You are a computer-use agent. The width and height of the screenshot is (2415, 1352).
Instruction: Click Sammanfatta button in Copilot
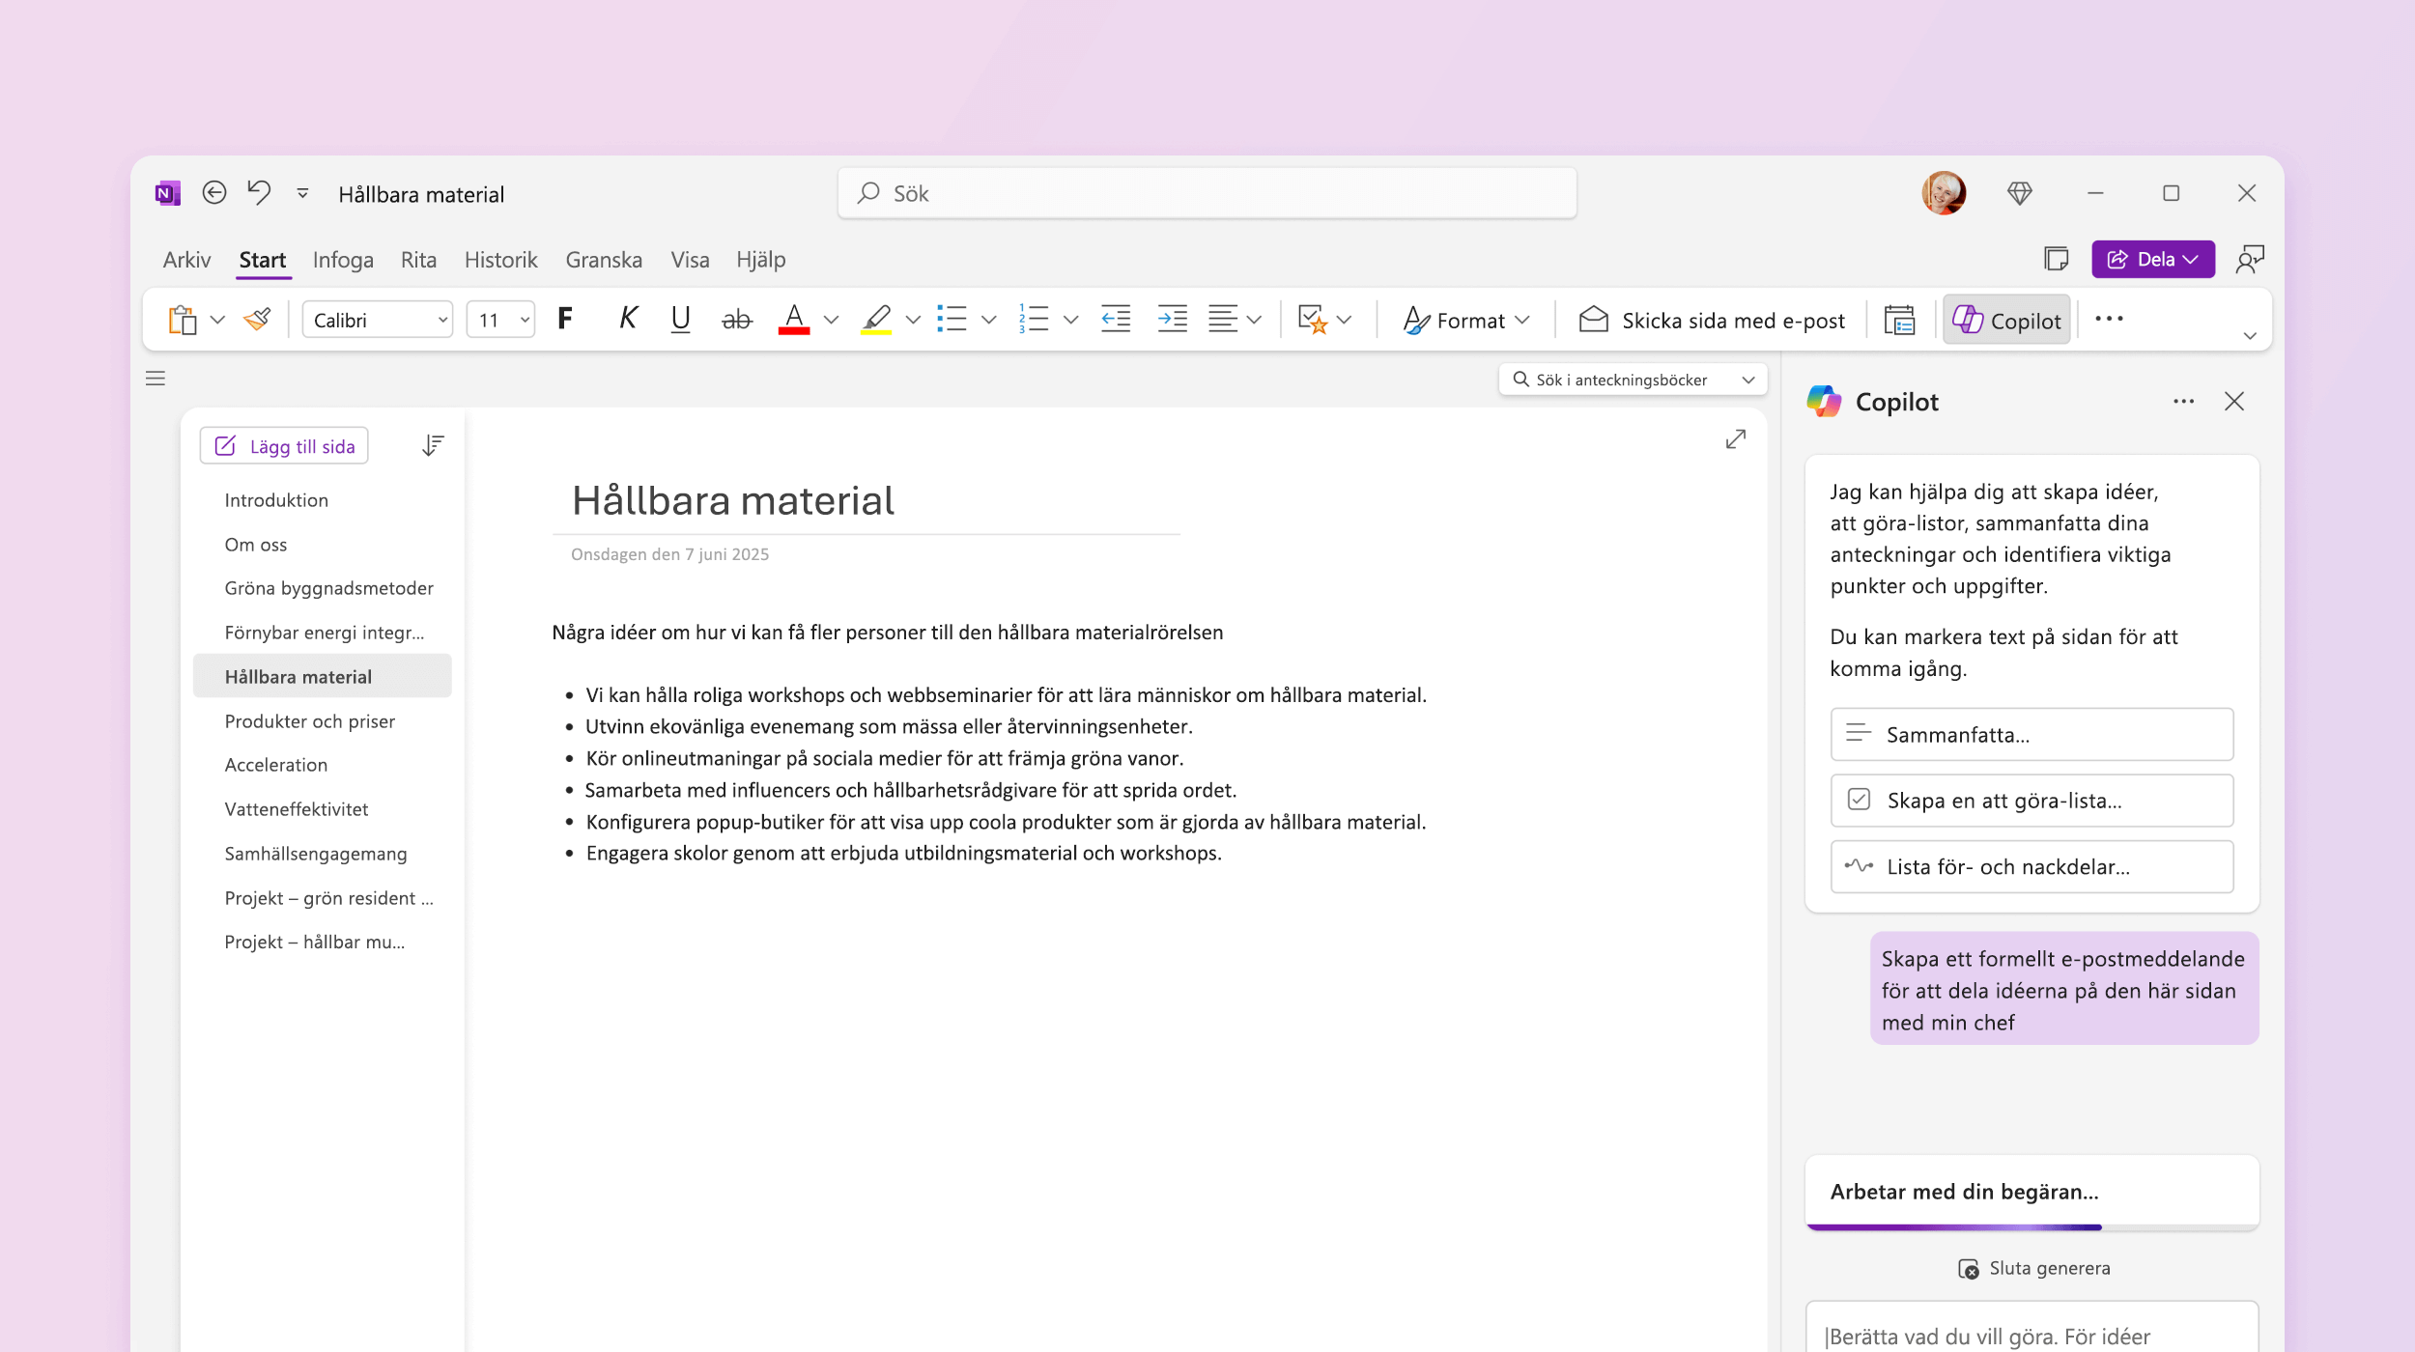click(x=2031, y=733)
